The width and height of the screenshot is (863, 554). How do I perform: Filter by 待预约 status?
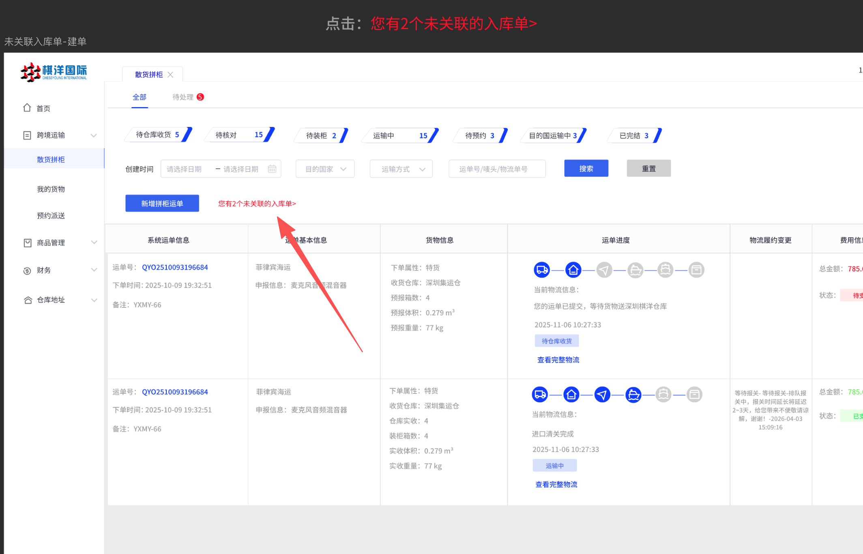pos(480,135)
